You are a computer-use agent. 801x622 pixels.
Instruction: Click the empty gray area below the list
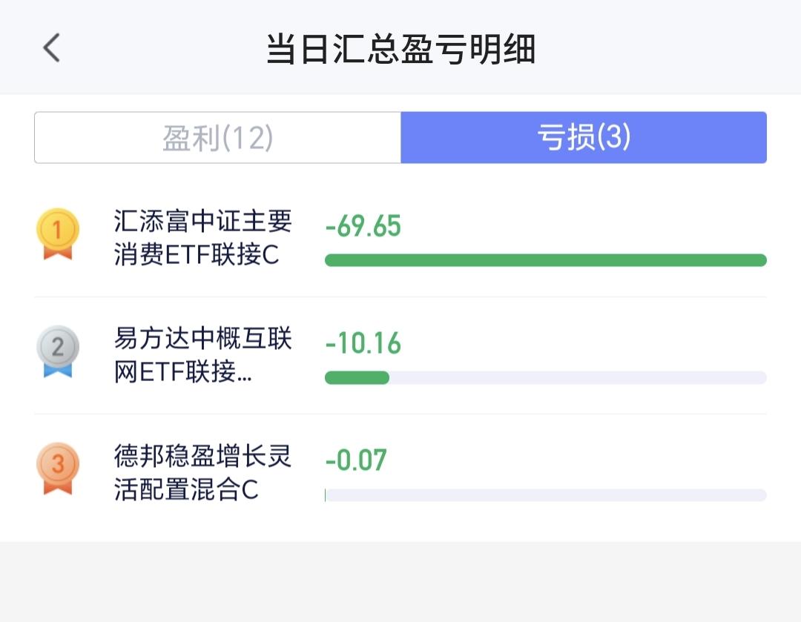pyautogui.click(x=400, y=582)
